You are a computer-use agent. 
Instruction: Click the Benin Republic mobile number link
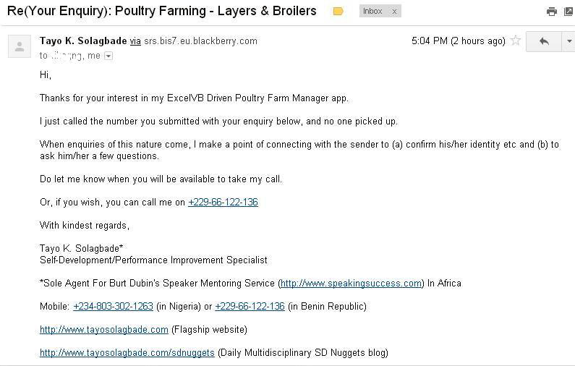pyautogui.click(x=250, y=306)
